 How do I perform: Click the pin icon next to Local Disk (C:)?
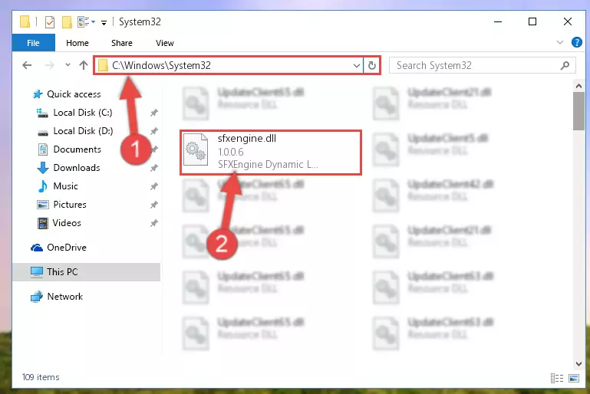pos(154,113)
